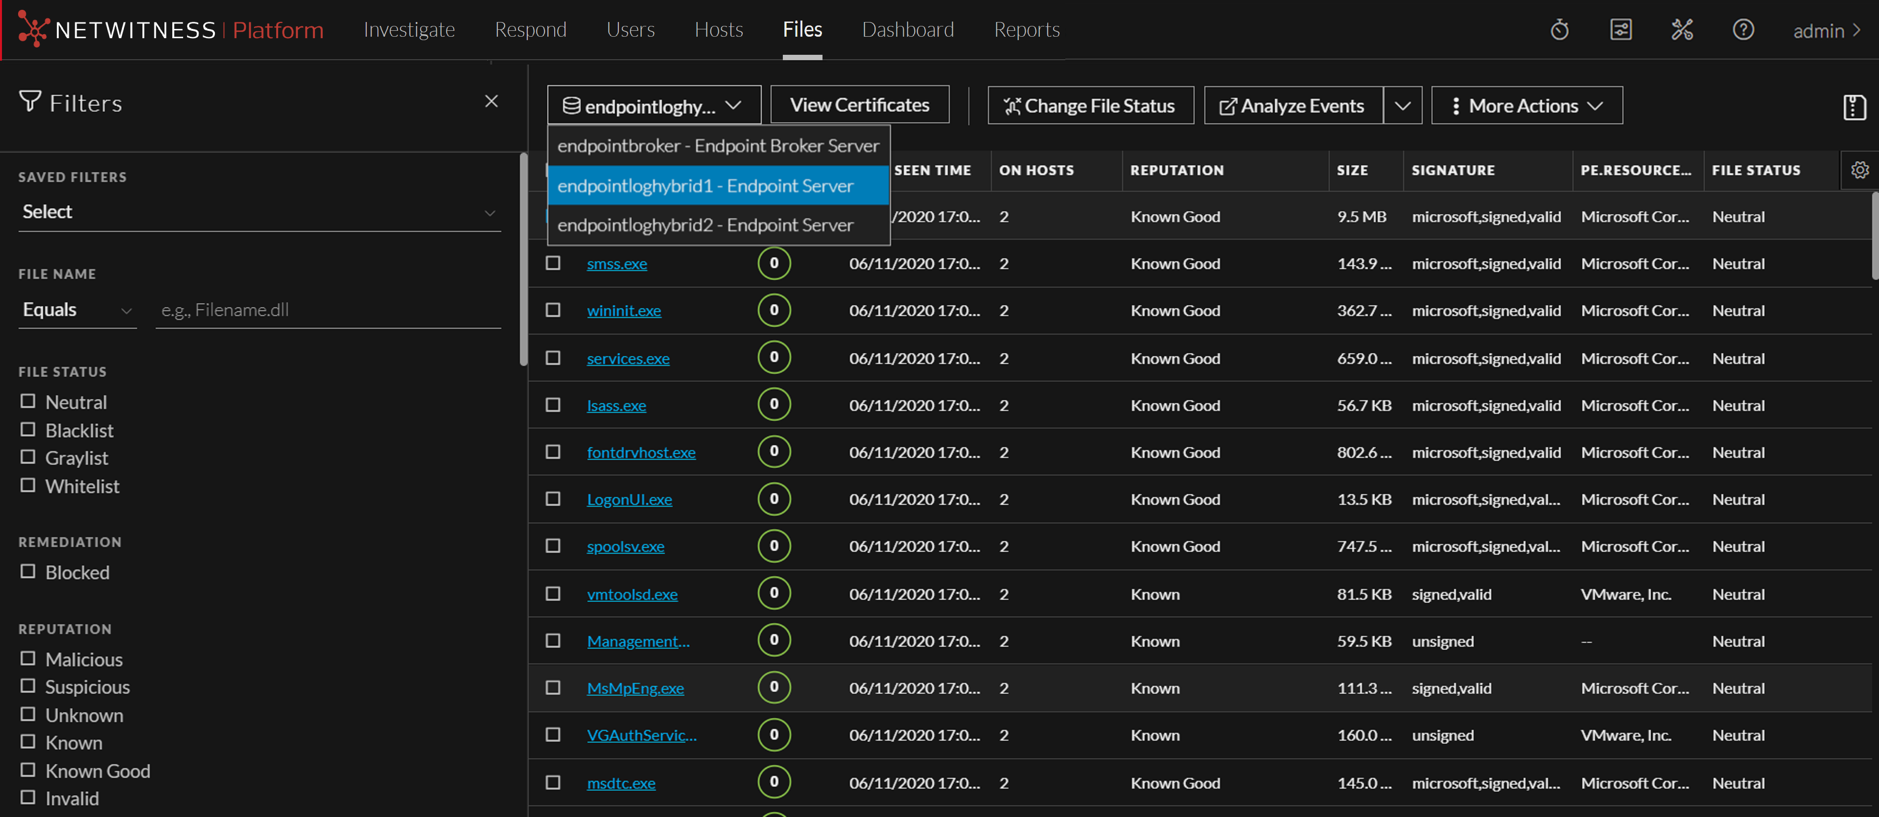The height and width of the screenshot is (817, 1879).
Task: Click the Filters funnel icon
Action: coord(29,101)
